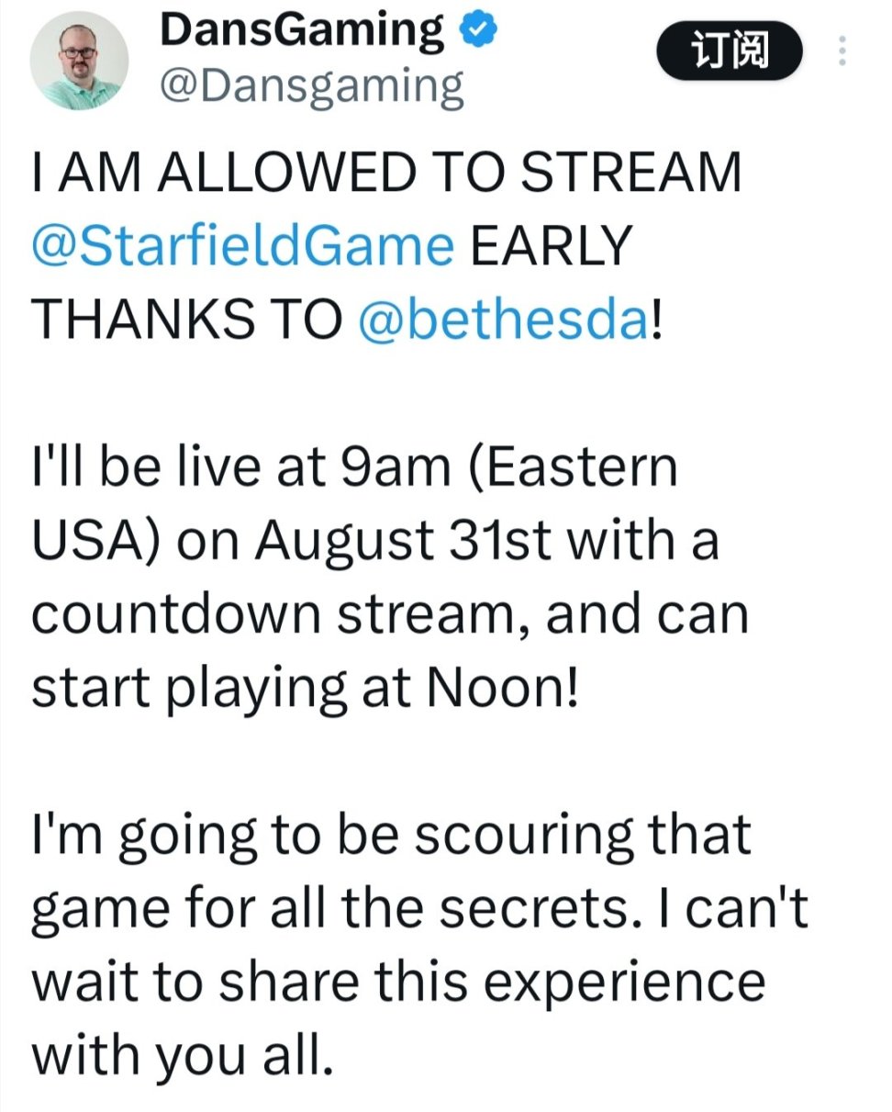
Task: Click the 'game for all the secrets' line
Action: pyautogui.click(x=420, y=912)
